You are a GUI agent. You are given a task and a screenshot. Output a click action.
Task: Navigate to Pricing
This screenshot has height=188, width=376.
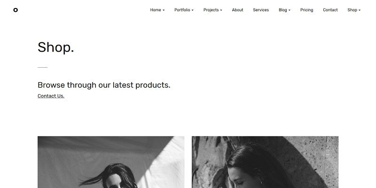click(307, 10)
